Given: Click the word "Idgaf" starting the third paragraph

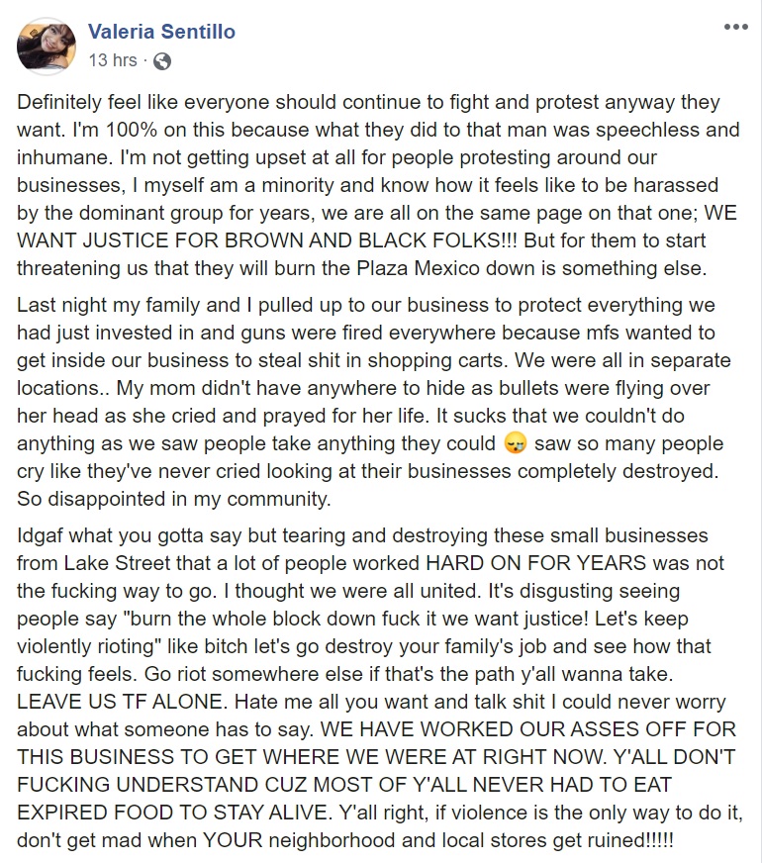Looking at the screenshot, I should (40, 535).
